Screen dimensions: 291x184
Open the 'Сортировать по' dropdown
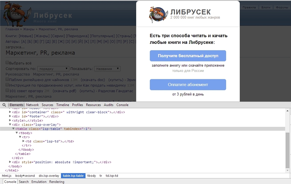pos(53,69)
